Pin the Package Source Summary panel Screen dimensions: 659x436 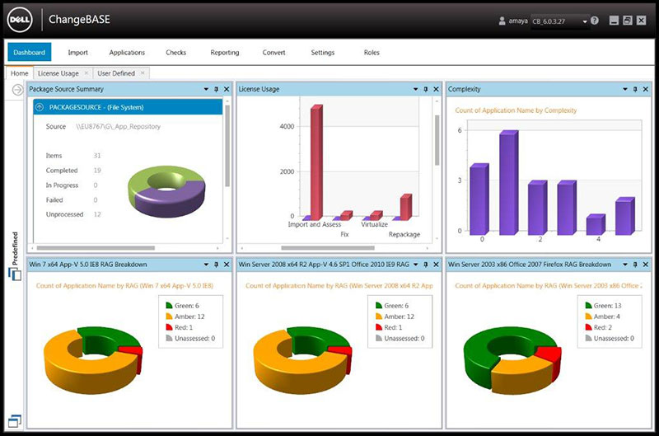click(x=216, y=89)
